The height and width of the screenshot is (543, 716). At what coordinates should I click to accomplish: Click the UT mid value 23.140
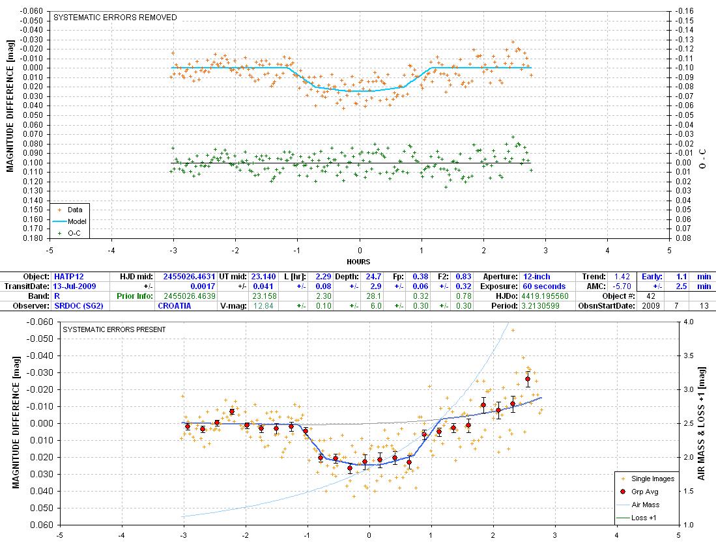pos(263,277)
